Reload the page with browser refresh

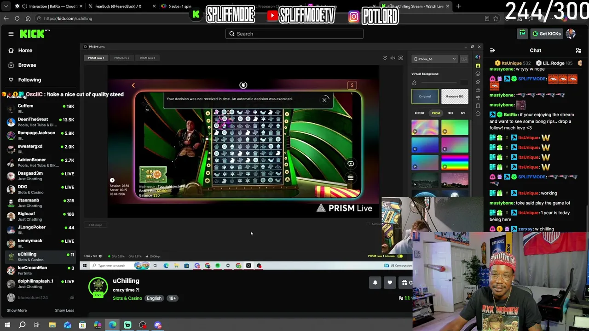(17, 18)
